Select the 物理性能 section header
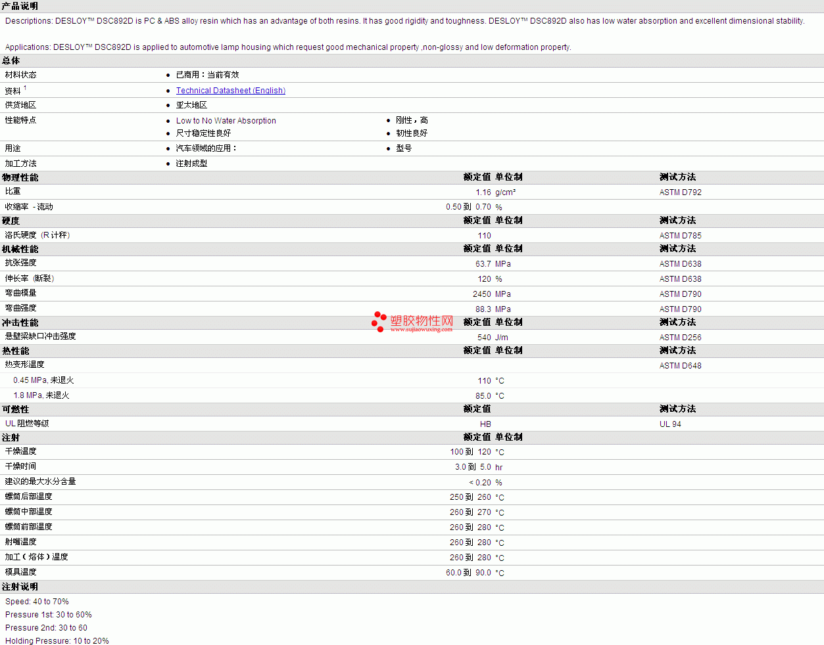The width and height of the screenshot is (824, 645). 20,177
